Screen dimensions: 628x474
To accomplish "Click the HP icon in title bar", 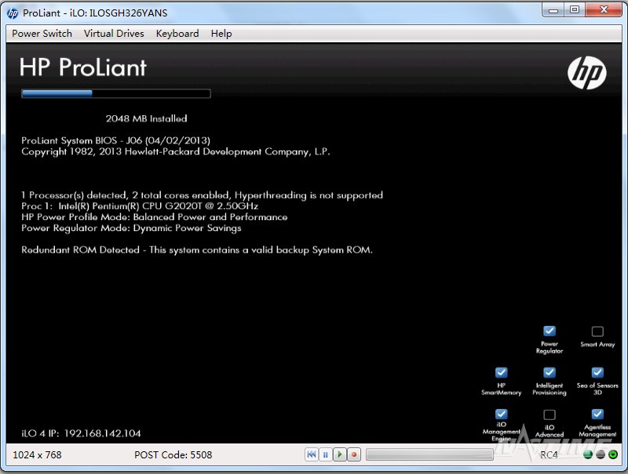I will click(x=13, y=13).
